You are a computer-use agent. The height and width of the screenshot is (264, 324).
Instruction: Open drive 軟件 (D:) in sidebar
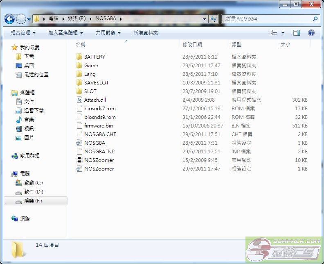[34, 192]
